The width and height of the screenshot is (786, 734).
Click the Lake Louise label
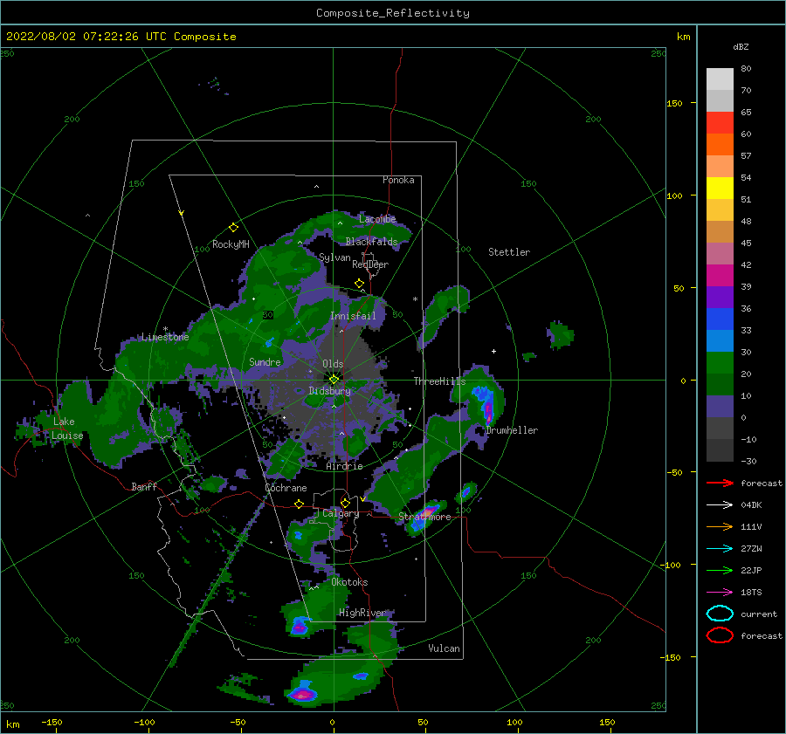pyautogui.click(x=67, y=429)
